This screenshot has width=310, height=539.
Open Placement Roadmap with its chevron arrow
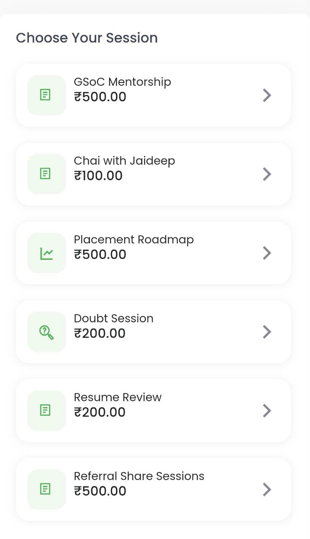tap(267, 253)
